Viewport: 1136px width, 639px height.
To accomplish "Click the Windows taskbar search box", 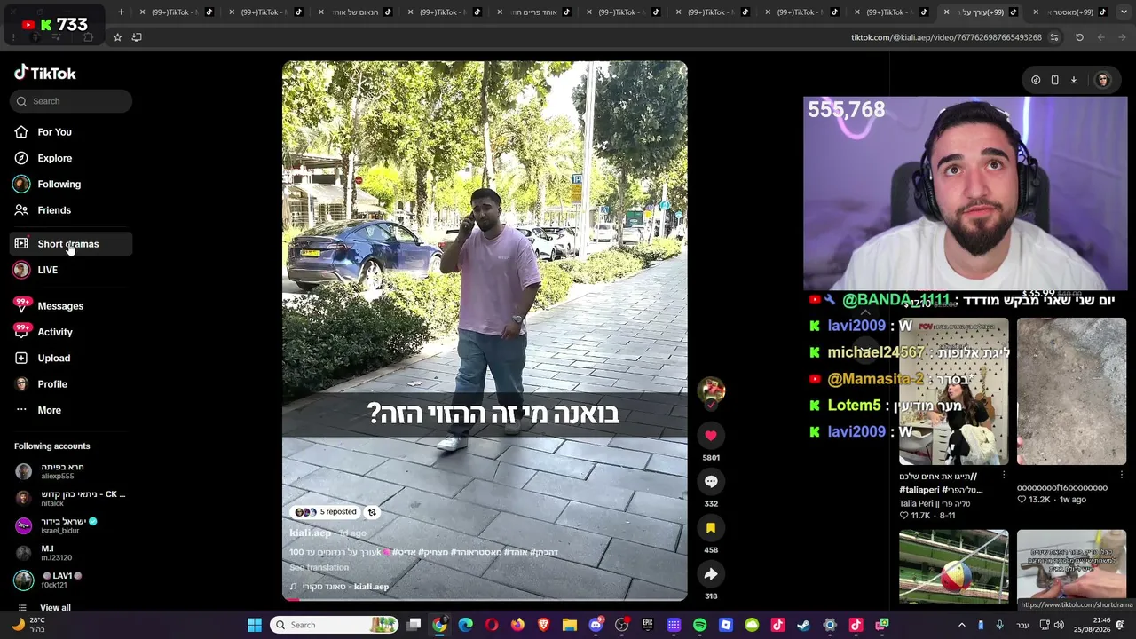I will click(335, 625).
